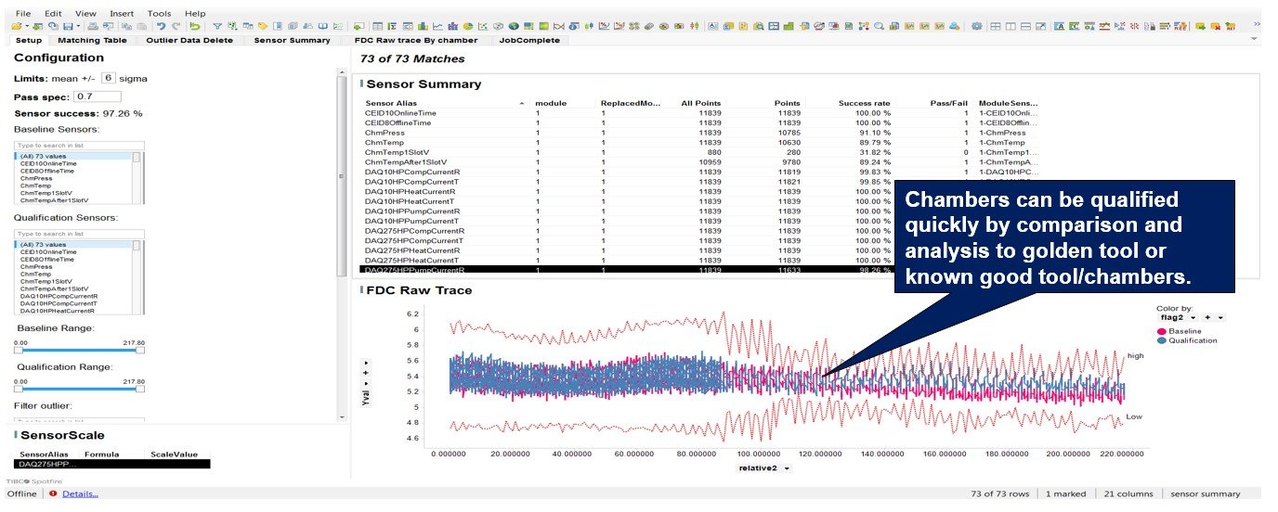Select Qualification in the color legend
Screen dimensions: 1278x512
coord(1191,340)
